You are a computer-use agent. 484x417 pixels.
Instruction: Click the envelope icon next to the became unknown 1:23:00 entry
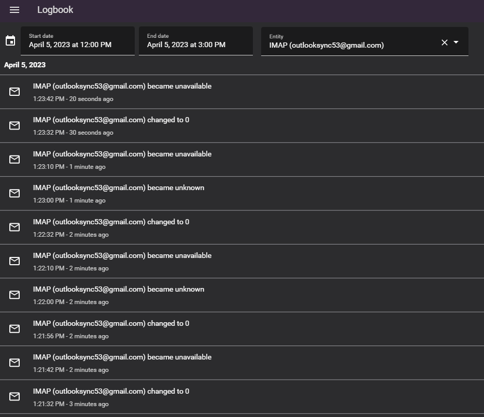(14, 193)
